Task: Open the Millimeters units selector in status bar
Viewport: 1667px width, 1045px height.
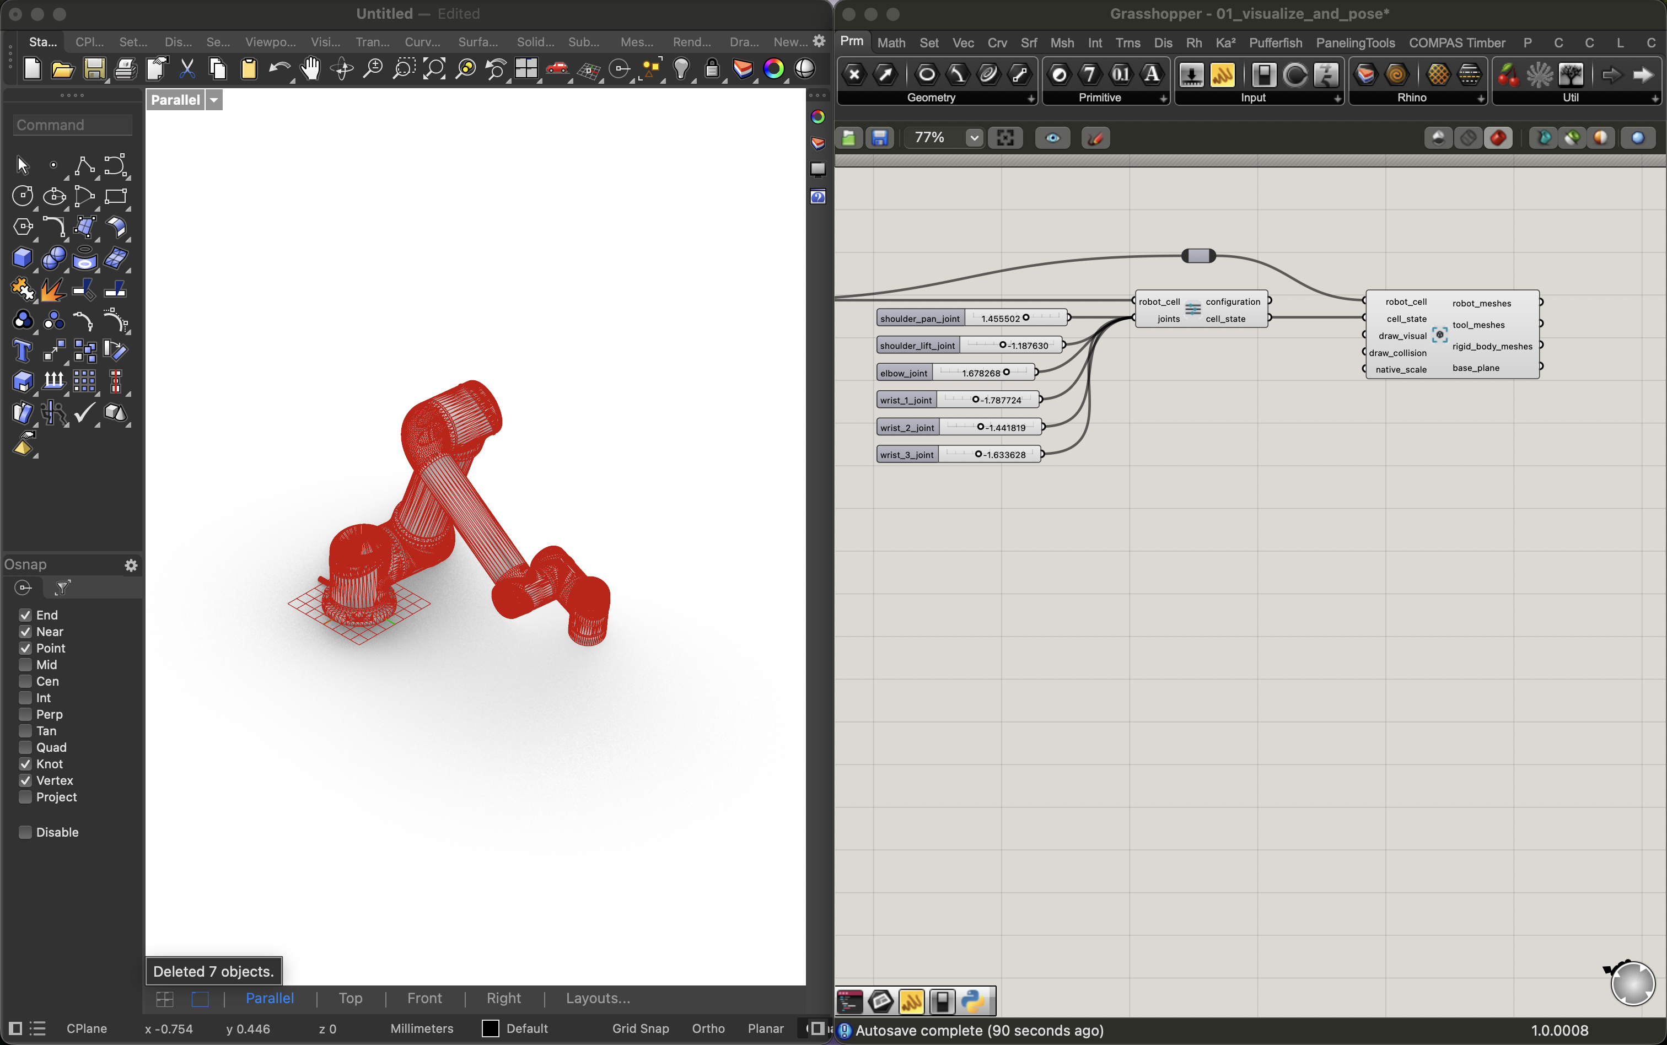Action: point(422,1028)
